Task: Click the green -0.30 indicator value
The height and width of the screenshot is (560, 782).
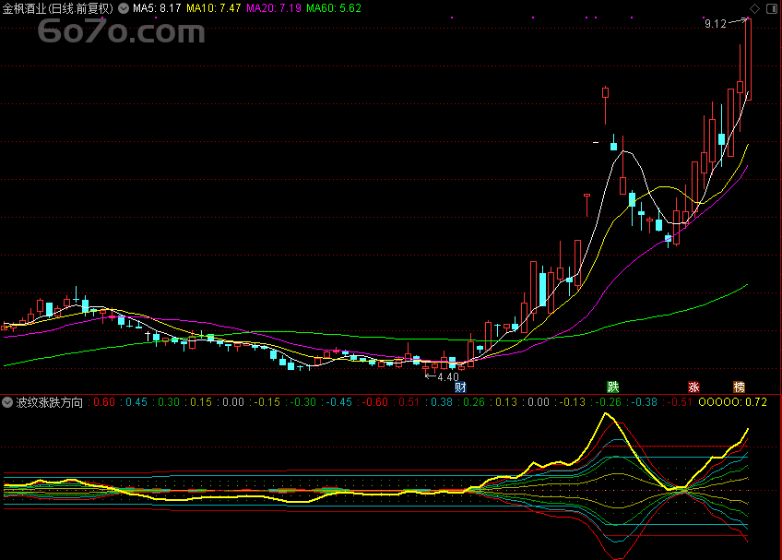Action: pos(303,402)
